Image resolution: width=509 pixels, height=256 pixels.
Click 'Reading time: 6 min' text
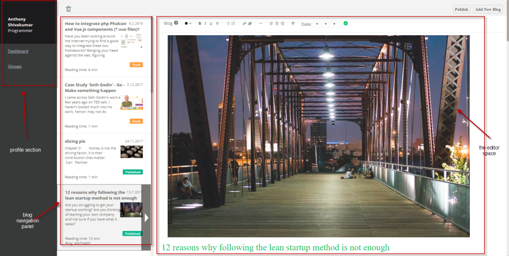click(x=81, y=69)
